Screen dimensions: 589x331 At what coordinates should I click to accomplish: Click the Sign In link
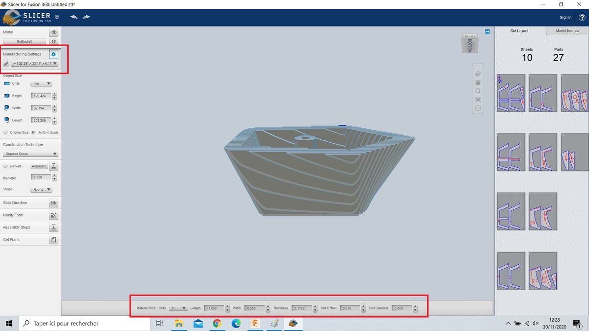[x=565, y=17]
